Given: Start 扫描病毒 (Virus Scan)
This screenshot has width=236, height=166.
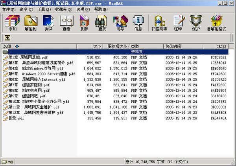Looking at the screenshot, I should tap(159, 23).
